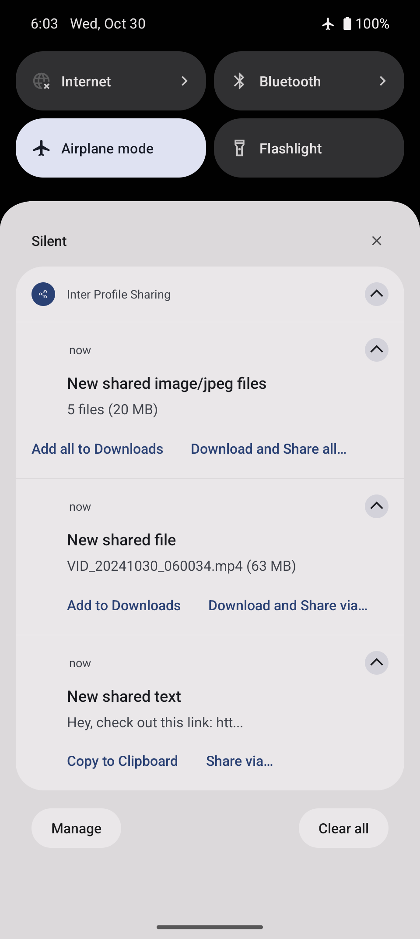This screenshot has height=939, width=420.
Task: Toggle the Flashlight tile label
Action: pyautogui.click(x=290, y=149)
